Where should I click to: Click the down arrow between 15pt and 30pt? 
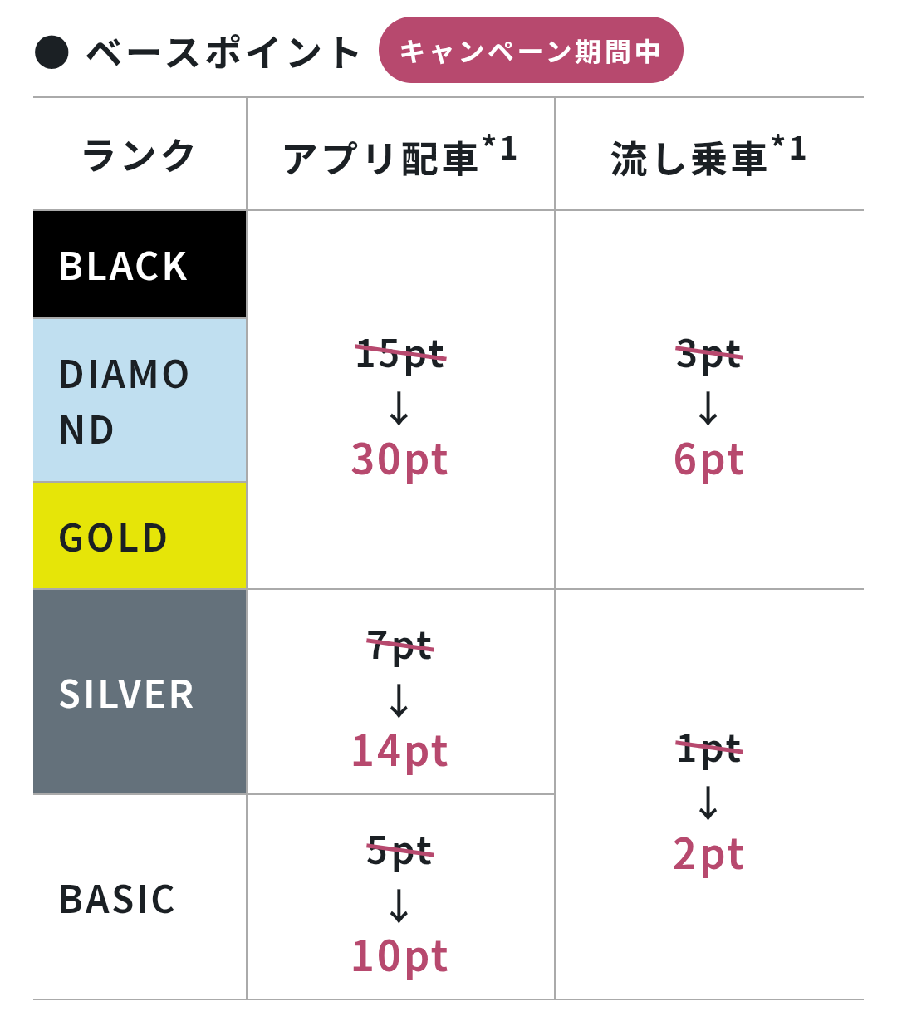(x=399, y=407)
